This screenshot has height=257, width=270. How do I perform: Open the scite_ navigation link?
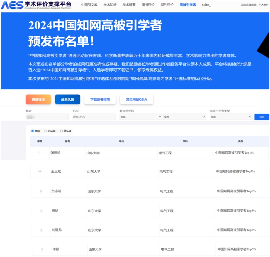[x=206, y=5]
